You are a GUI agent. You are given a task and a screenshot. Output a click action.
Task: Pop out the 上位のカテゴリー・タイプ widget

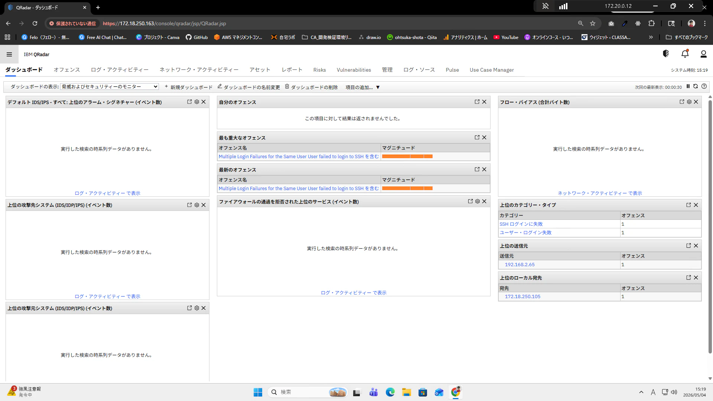688,205
